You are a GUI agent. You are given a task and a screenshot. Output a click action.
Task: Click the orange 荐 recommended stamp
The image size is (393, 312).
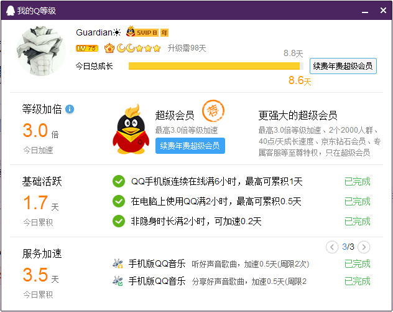pos(213,111)
